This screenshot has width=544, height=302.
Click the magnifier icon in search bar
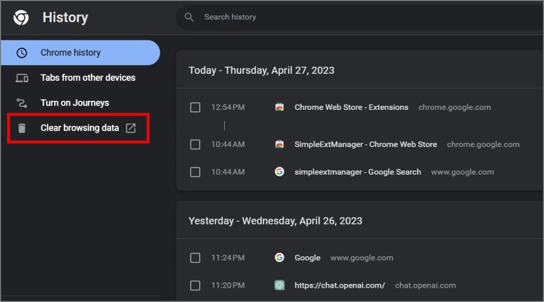189,17
